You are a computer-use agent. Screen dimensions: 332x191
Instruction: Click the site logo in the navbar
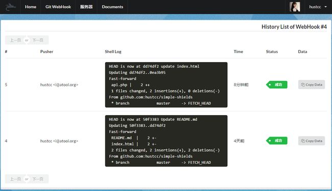pyautogui.click(x=10, y=7)
